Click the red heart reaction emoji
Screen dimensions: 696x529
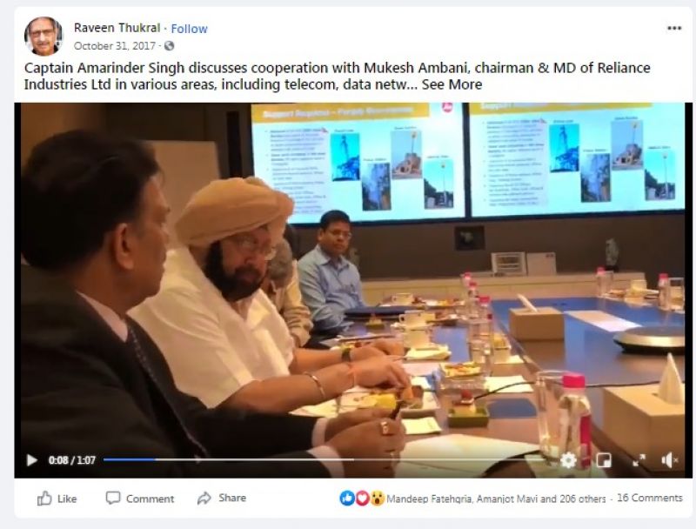point(362,499)
